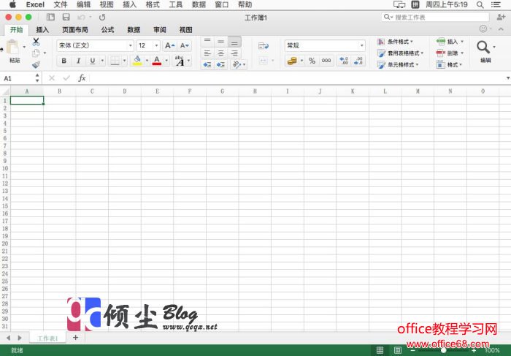Screen dimensions: 511x356
Task: Switch to page layout view in status bar
Action: tap(398, 350)
